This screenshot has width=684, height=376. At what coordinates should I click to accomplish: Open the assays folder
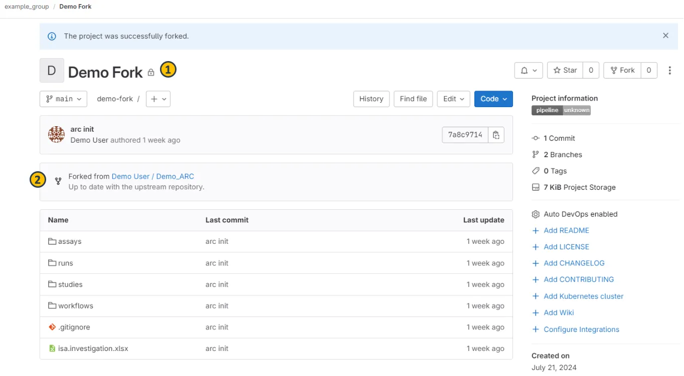69,241
